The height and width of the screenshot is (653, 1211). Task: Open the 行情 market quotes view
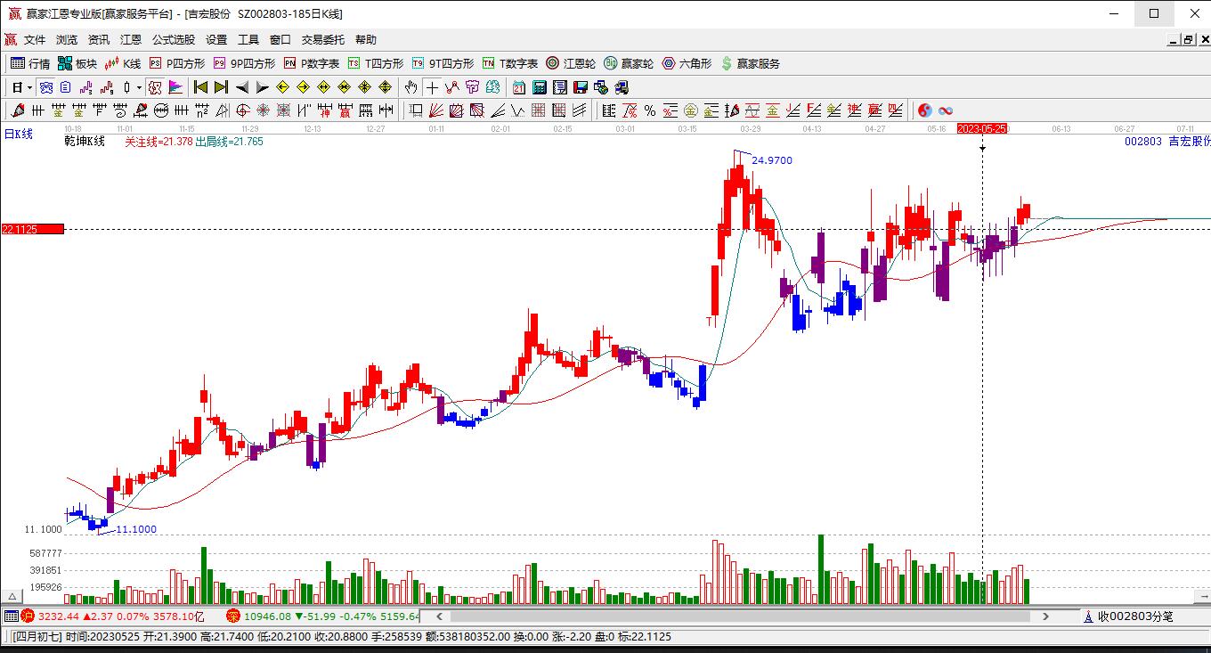coord(30,63)
